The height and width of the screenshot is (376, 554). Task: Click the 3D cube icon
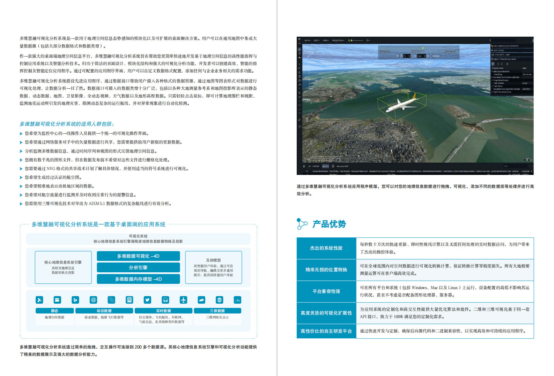(x=219, y=300)
